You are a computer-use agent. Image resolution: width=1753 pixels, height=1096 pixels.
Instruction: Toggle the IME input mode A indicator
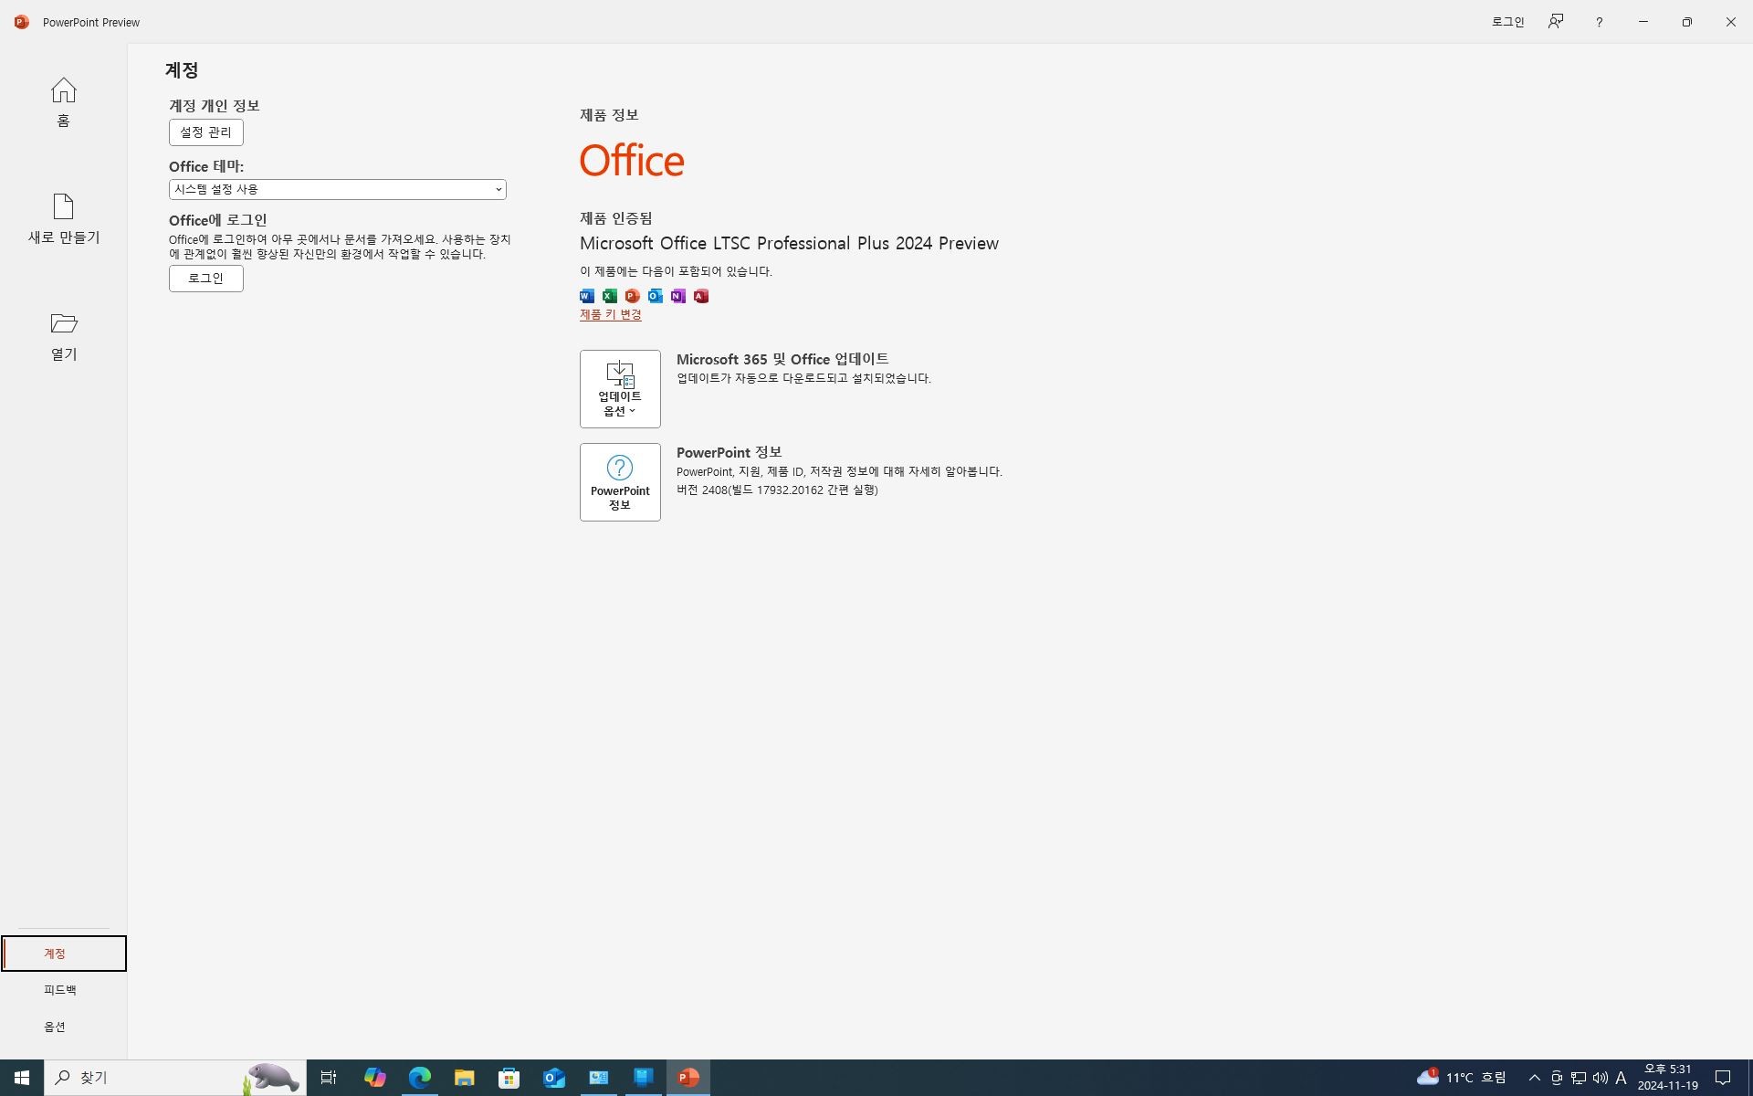pos(1622,1078)
